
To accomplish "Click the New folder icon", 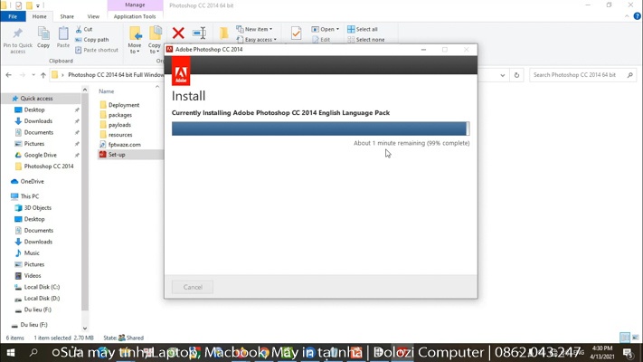I will click(x=224, y=33).
